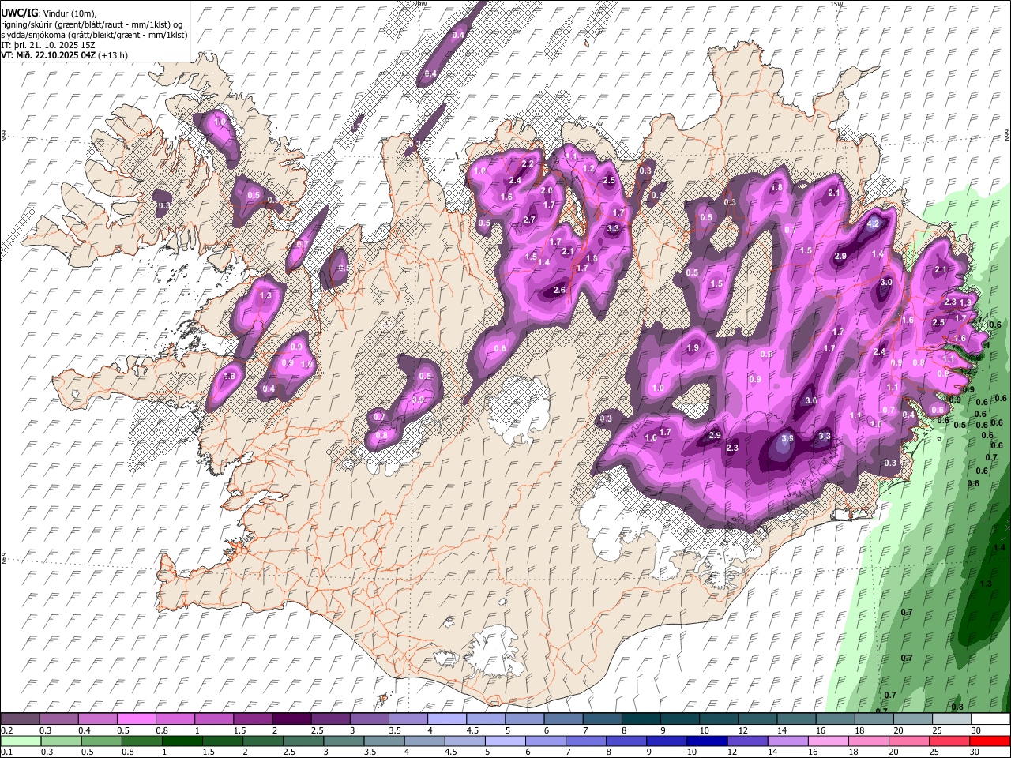Click the 8–9 blue rain scale swatch
1011x758 pixels.
(626, 741)
